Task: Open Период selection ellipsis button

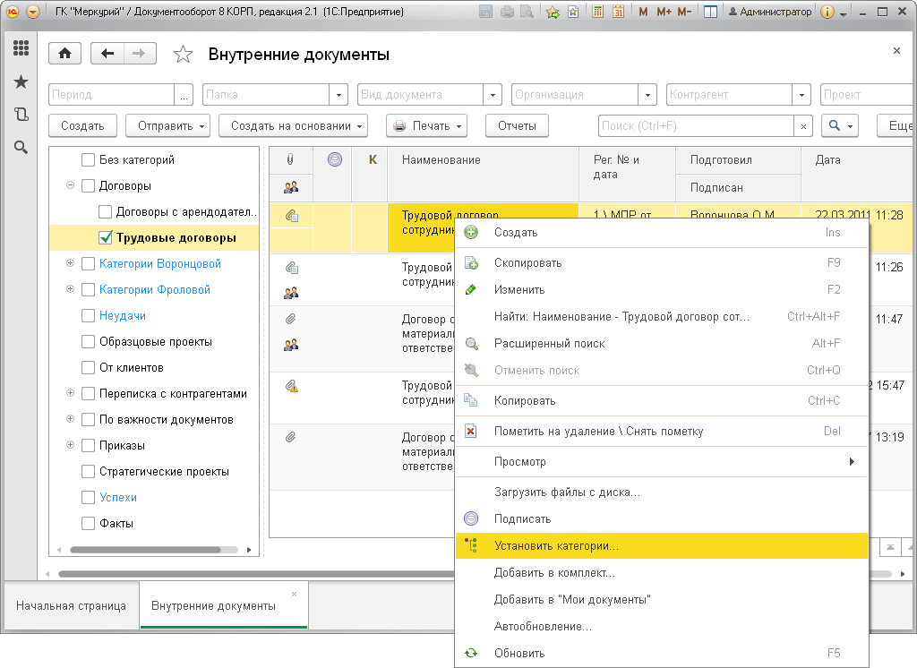Action: click(184, 94)
